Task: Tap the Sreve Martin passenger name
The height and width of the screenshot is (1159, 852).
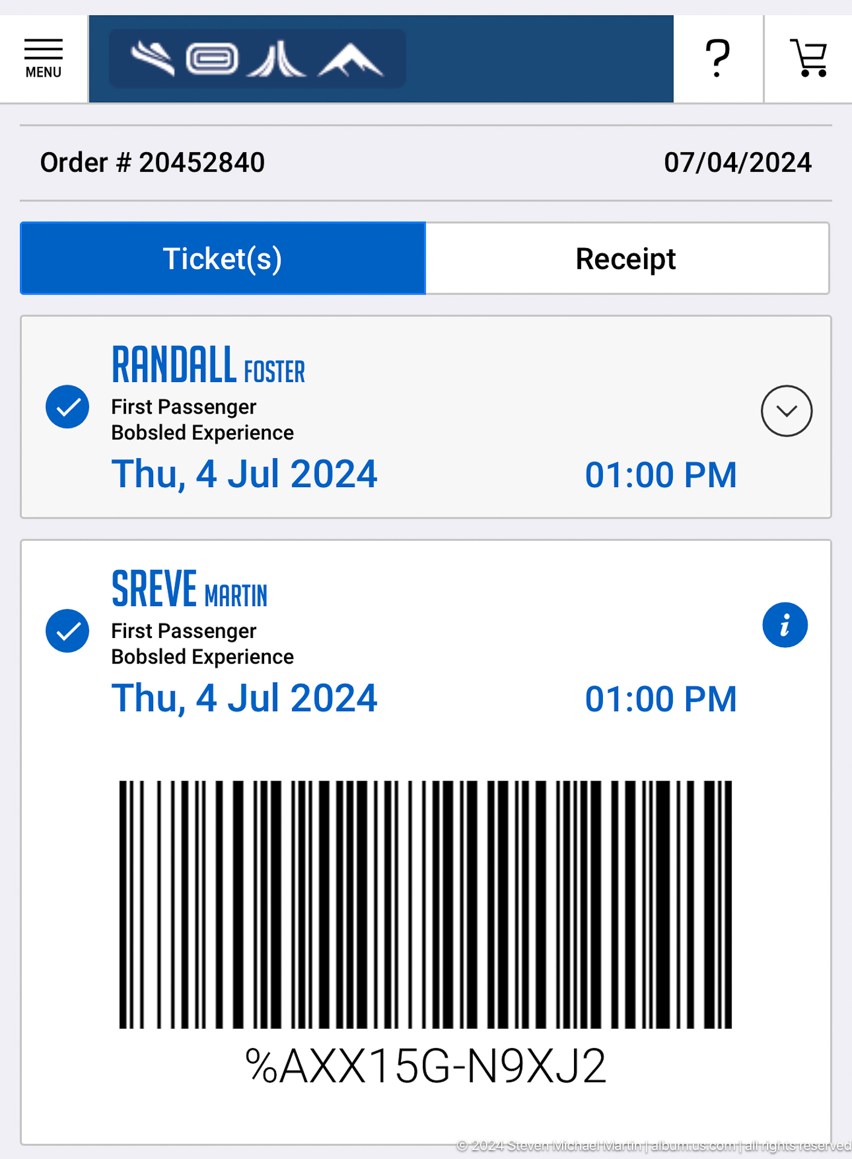Action: click(189, 589)
